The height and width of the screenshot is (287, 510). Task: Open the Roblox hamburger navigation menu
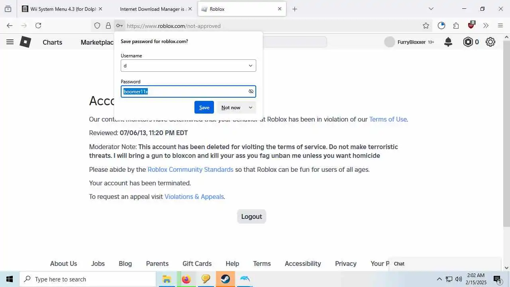click(x=10, y=42)
